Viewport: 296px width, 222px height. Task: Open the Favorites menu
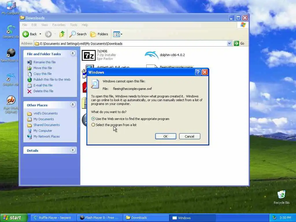[59, 25]
